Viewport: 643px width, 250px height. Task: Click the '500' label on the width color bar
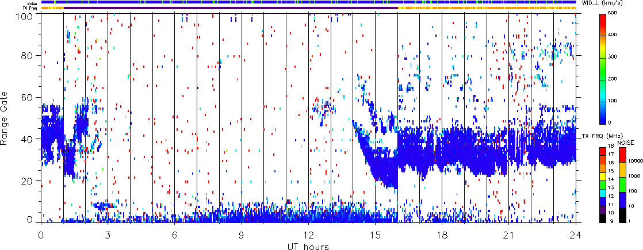613,13
